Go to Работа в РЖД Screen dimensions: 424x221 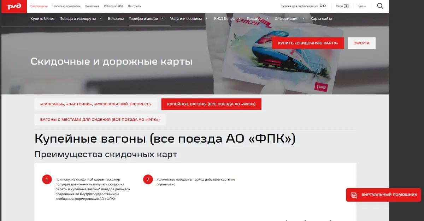[113, 6]
